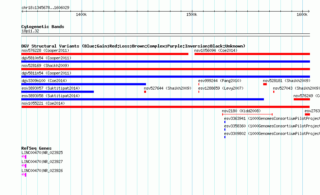
Task: Click the dgv3309n100 (Coe2014) label
Action: (x=44, y=81)
